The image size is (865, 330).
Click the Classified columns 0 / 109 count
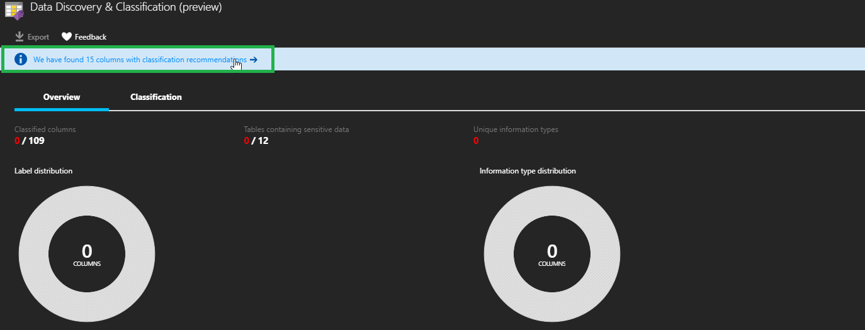point(30,141)
